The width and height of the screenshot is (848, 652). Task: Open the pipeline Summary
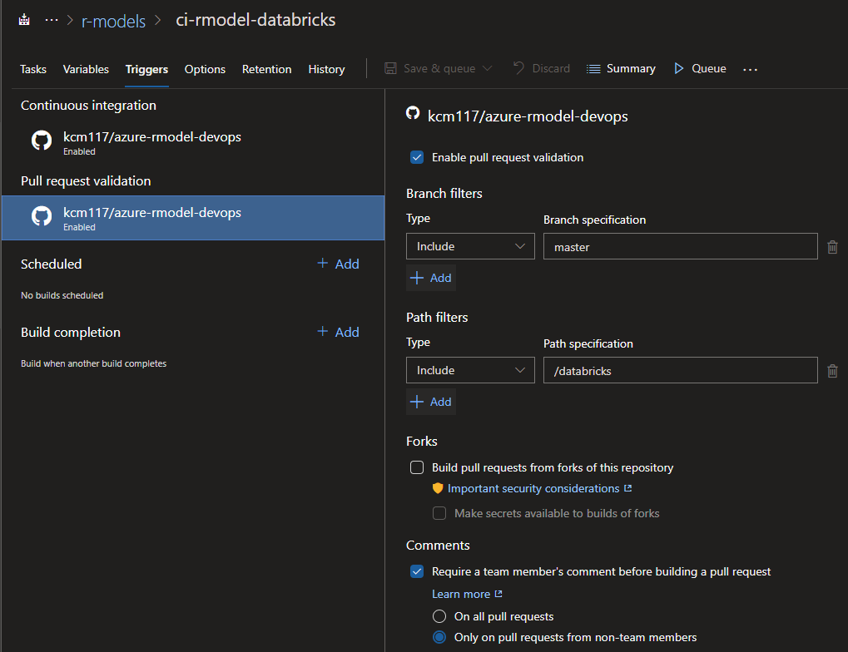[622, 69]
